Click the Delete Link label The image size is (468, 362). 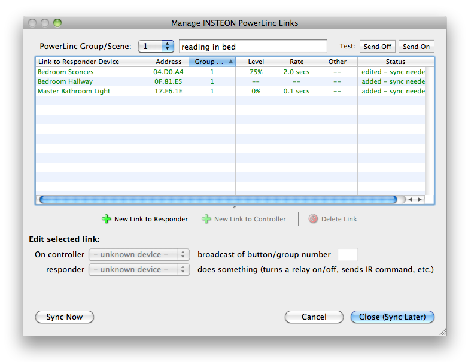tap(339, 219)
